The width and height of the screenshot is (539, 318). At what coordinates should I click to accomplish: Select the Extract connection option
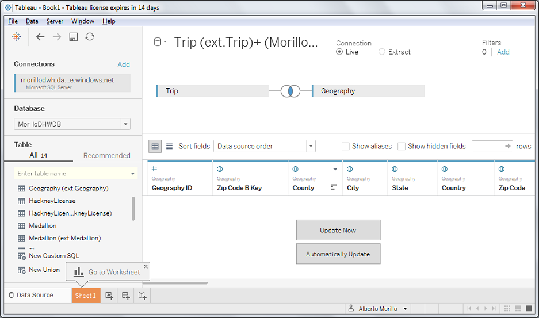(x=381, y=52)
